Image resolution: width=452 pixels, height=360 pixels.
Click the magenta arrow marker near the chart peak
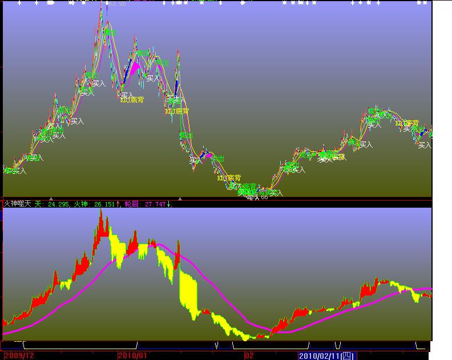point(135,68)
